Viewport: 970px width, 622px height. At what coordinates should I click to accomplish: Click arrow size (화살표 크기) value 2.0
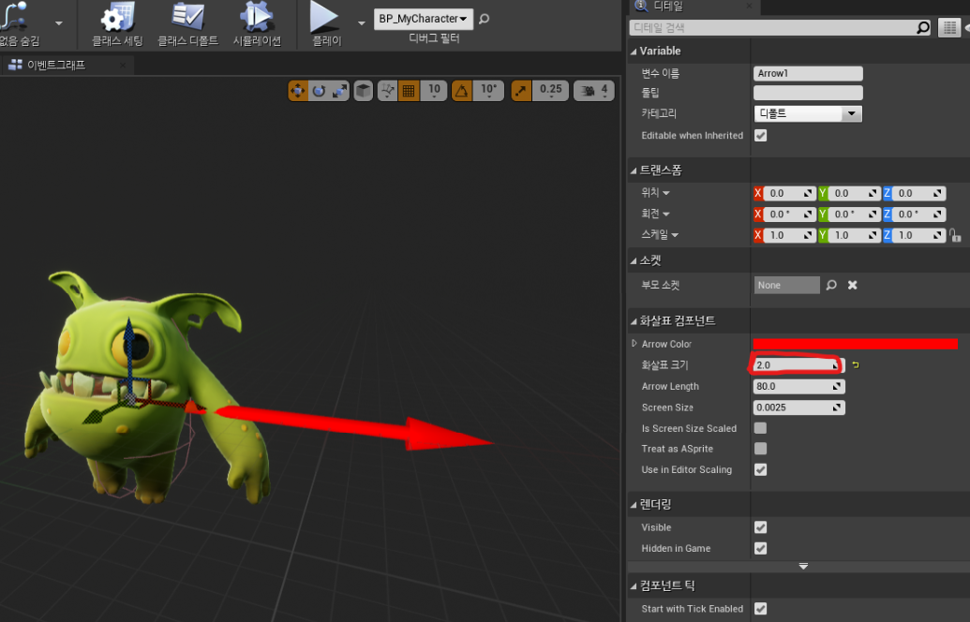(797, 365)
